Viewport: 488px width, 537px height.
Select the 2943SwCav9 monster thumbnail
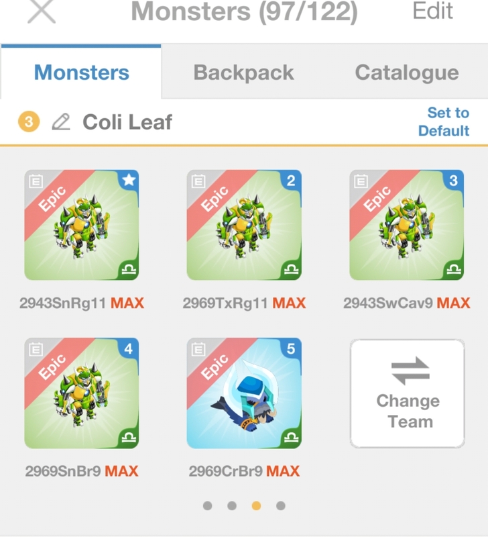[407, 225]
